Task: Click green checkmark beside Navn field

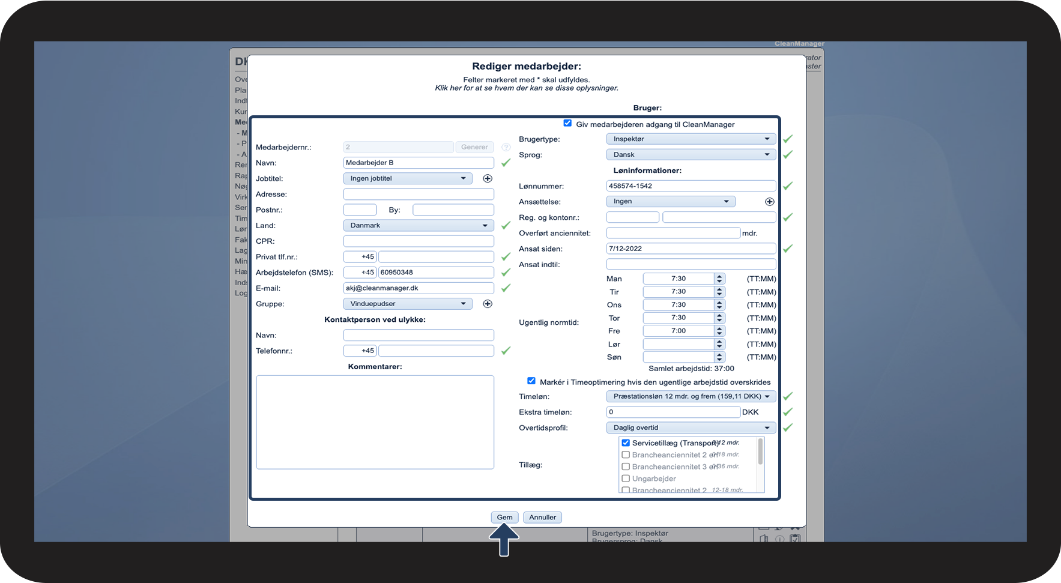Action: click(506, 163)
